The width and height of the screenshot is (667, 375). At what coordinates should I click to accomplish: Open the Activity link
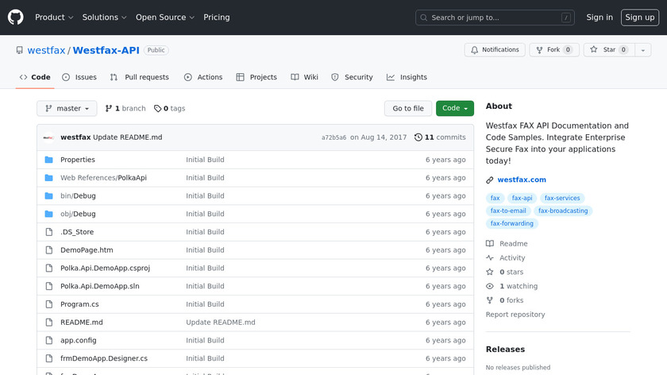tap(505, 258)
